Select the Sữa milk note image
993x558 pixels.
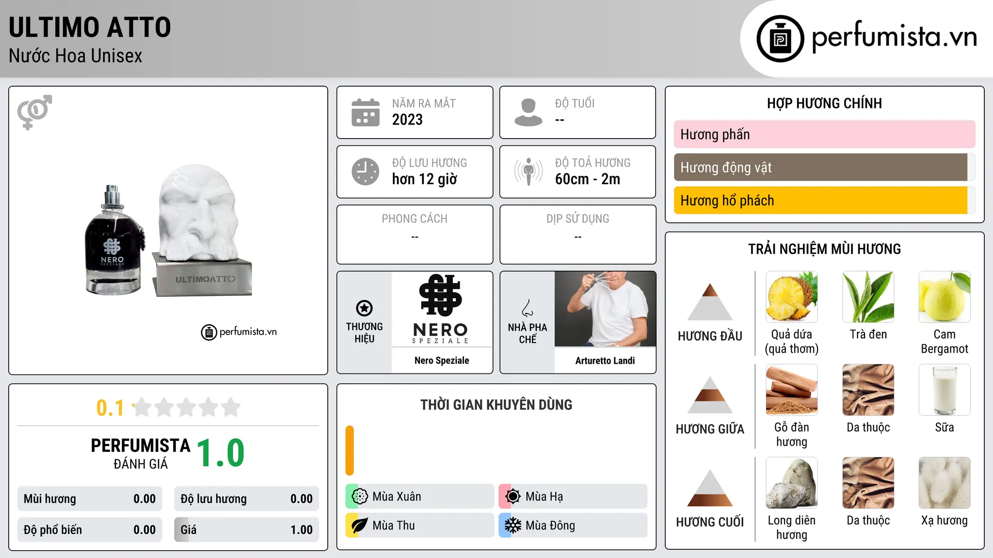(945, 390)
